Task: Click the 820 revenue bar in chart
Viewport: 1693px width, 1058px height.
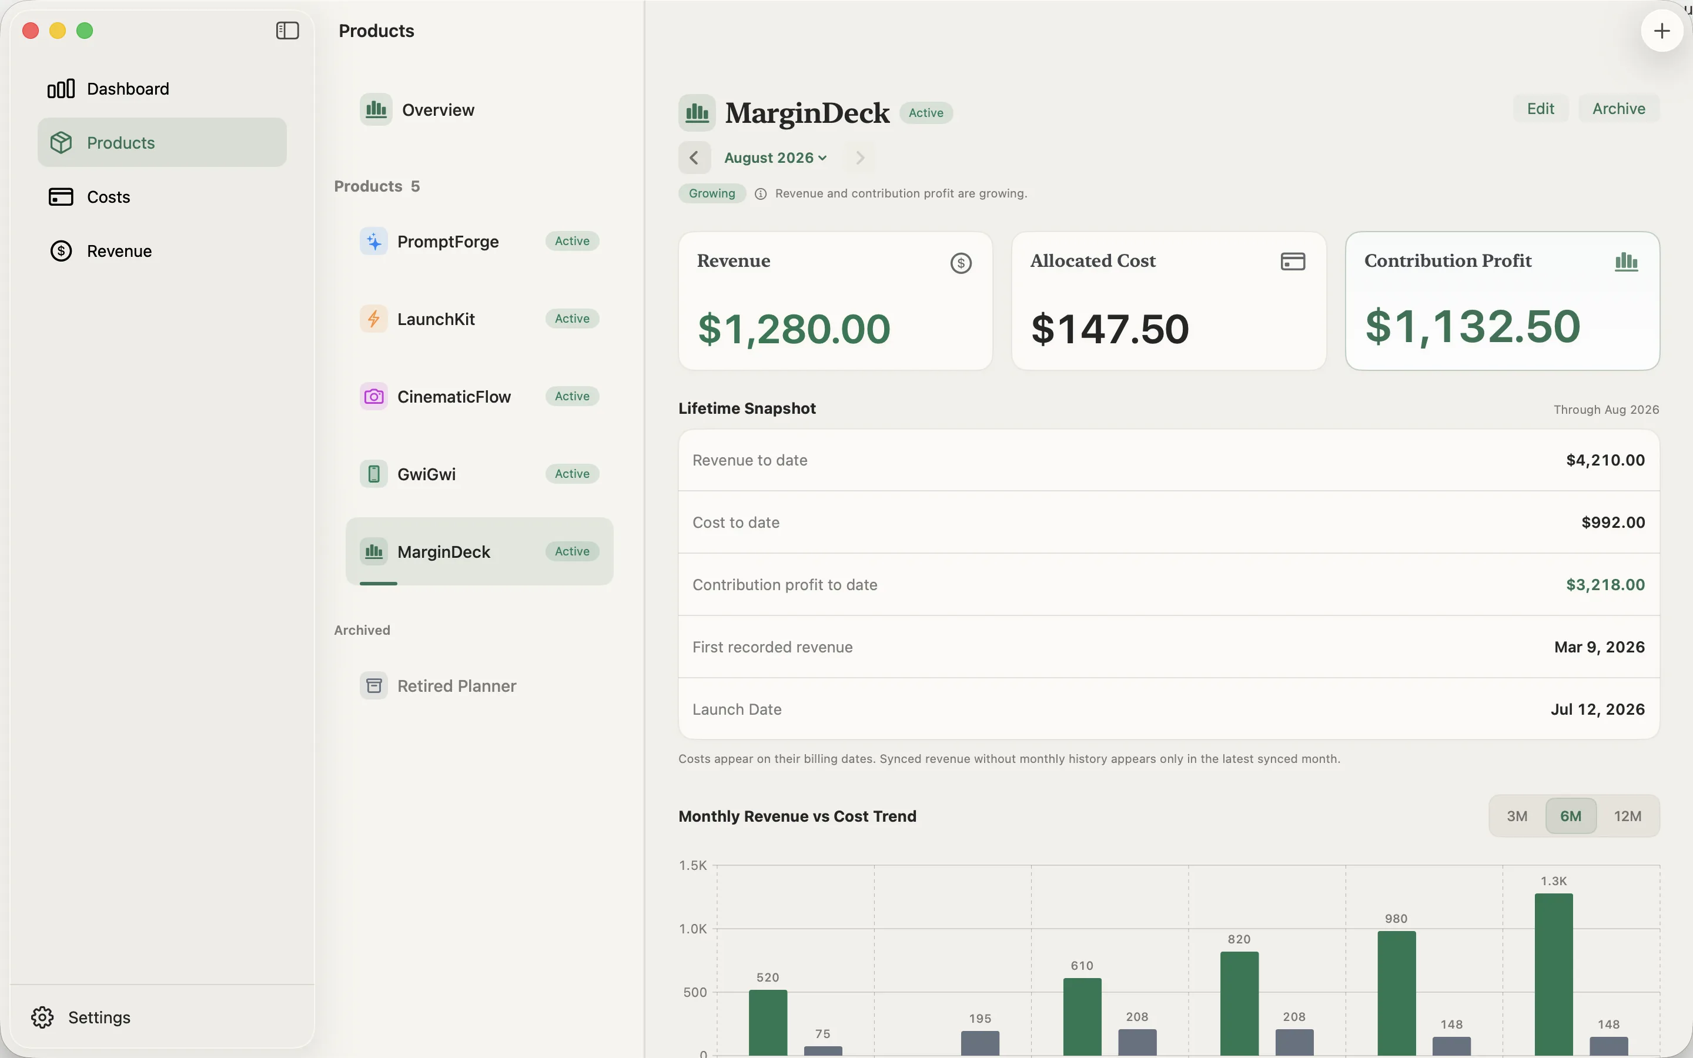Action: pyautogui.click(x=1239, y=1003)
